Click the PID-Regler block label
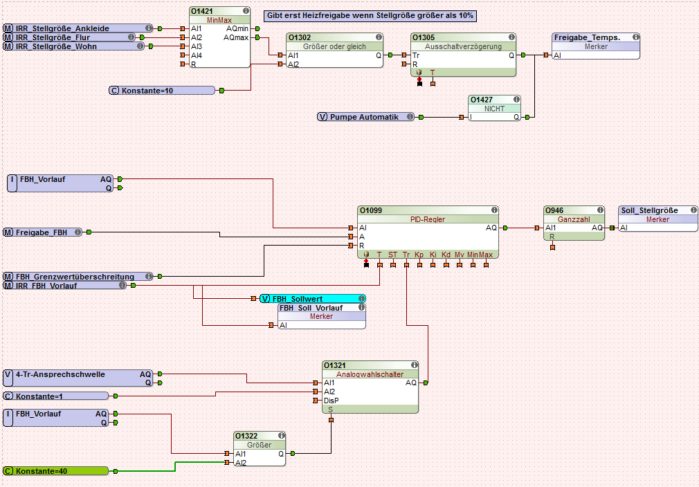This screenshot has height=487, width=699. tap(428, 219)
